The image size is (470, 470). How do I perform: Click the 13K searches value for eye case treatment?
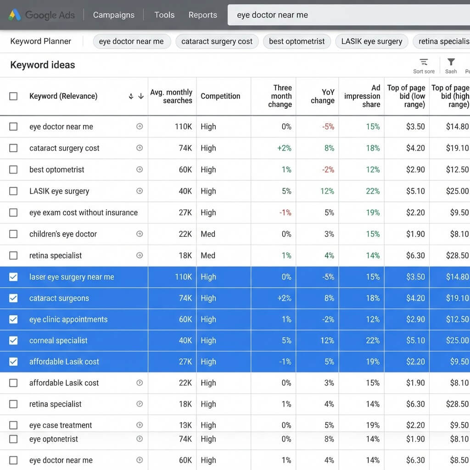pyautogui.click(x=185, y=425)
